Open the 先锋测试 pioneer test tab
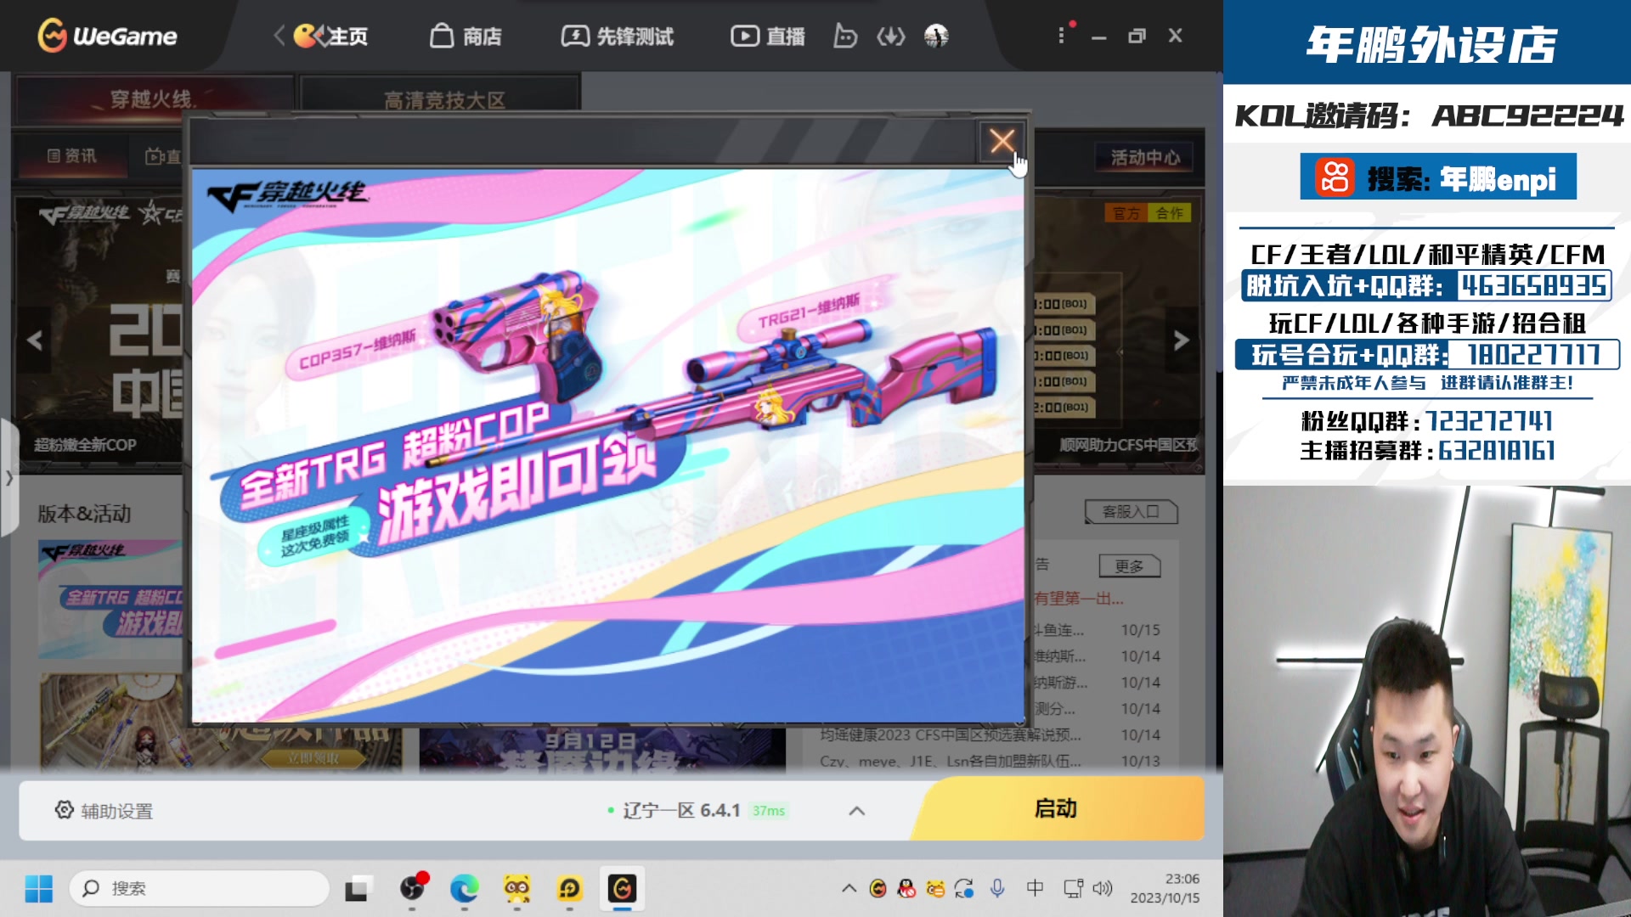1631x917 pixels. [x=618, y=36]
